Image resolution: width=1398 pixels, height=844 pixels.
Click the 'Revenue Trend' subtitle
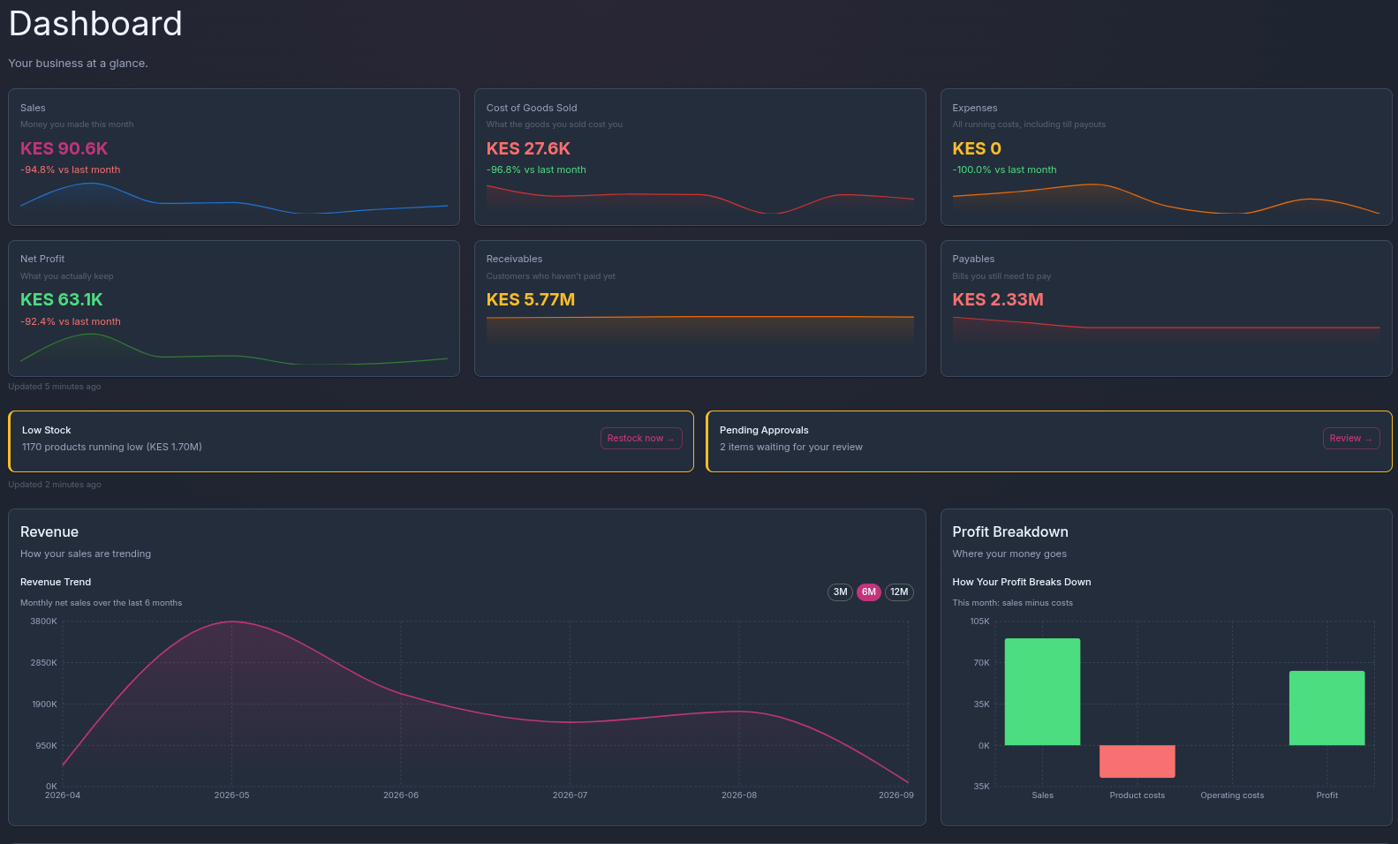point(56,582)
